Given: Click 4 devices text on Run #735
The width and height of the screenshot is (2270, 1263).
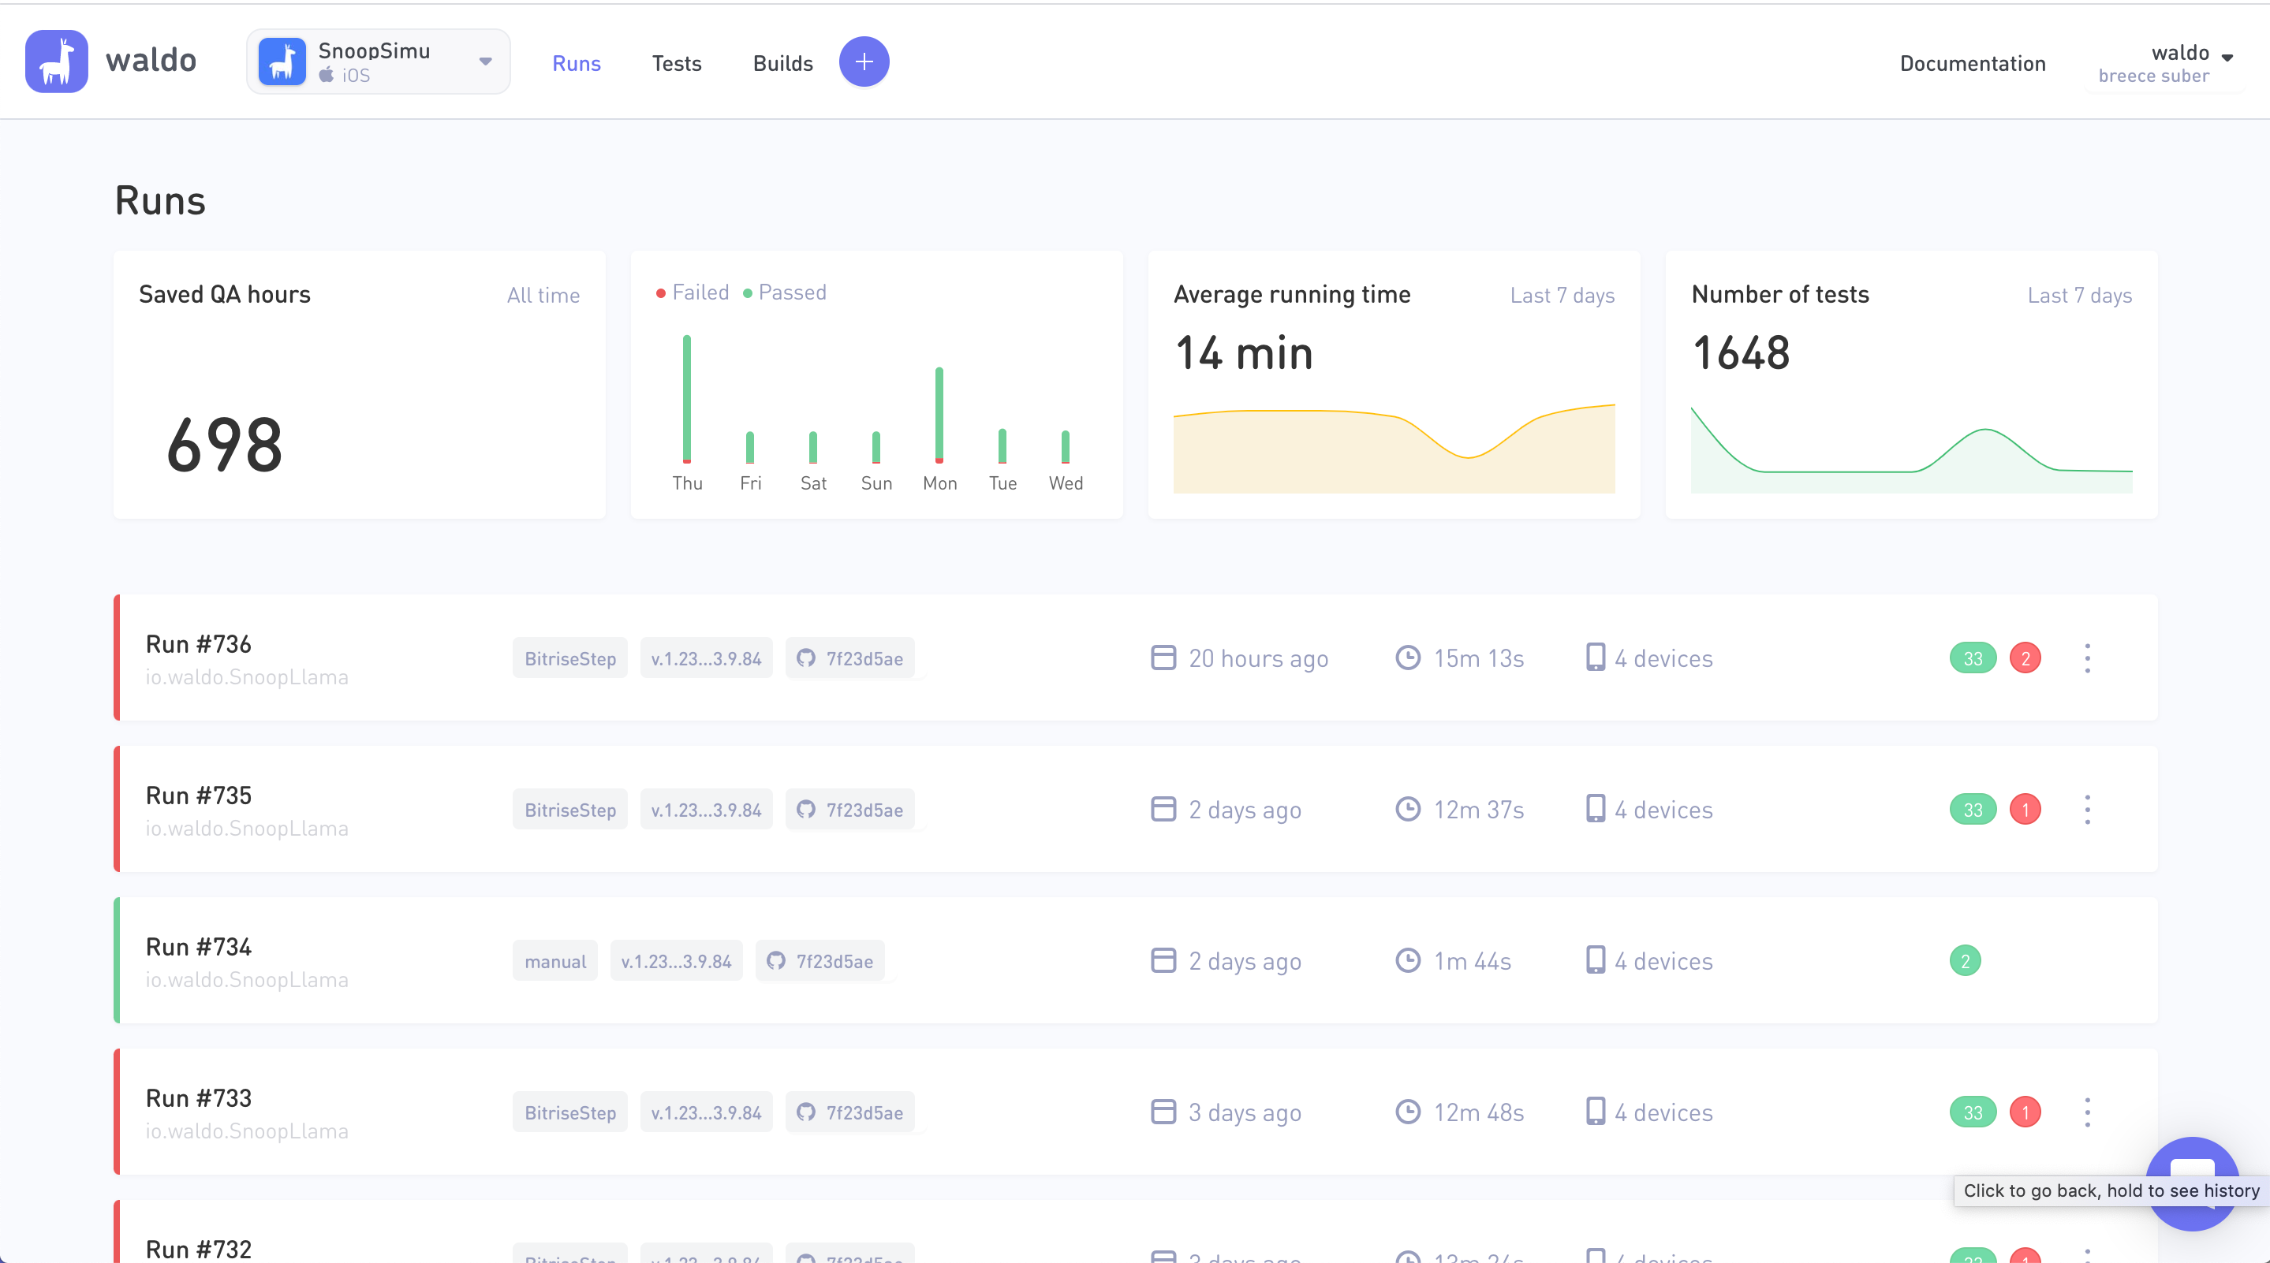Looking at the screenshot, I should pos(1663,810).
